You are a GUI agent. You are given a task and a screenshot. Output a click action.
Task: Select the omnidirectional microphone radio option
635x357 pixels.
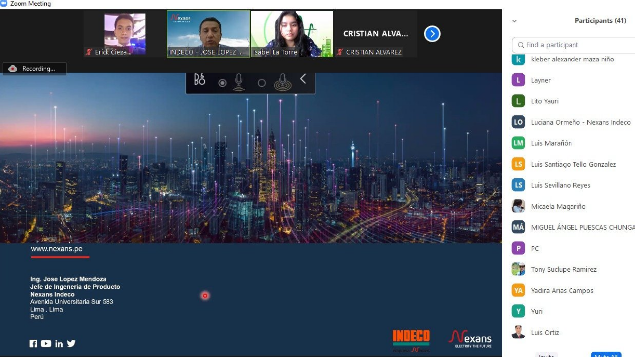pos(262,83)
